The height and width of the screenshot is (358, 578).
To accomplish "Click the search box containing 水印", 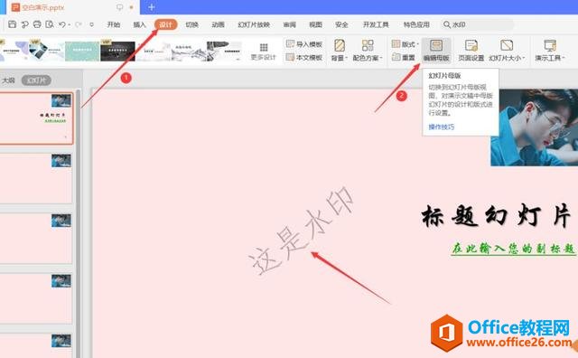I will pyautogui.click(x=478, y=24).
